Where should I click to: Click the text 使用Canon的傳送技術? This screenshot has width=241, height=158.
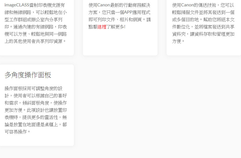tap(194, 5)
